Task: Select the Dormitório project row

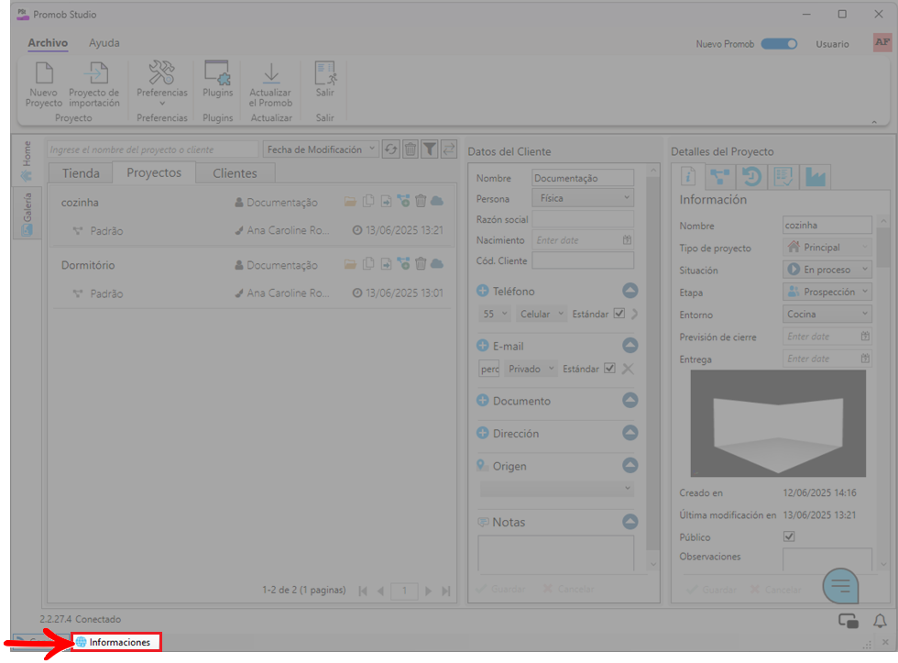Action: pos(252,279)
